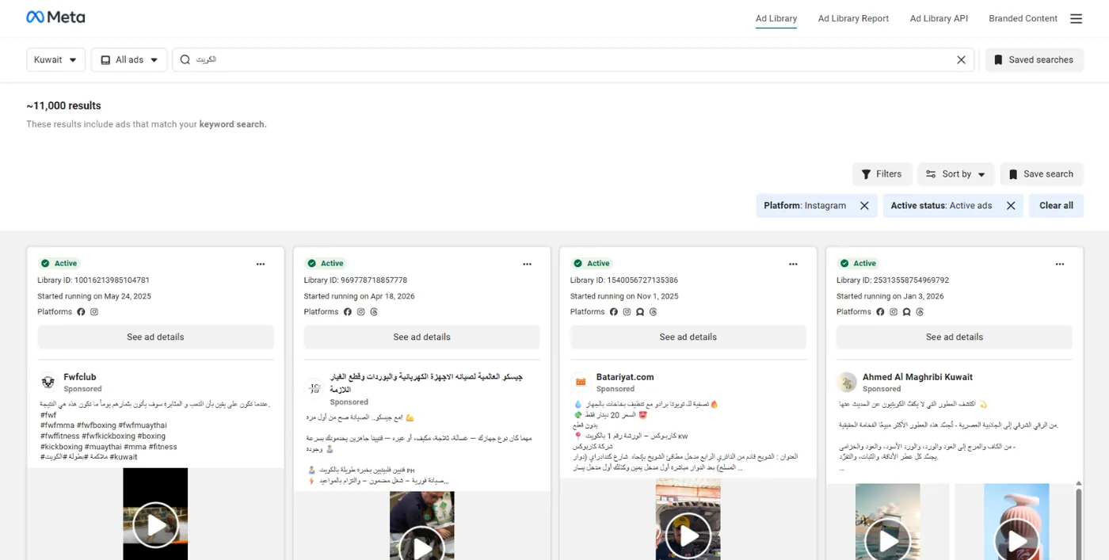Open Saved searches

point(1034,59)
